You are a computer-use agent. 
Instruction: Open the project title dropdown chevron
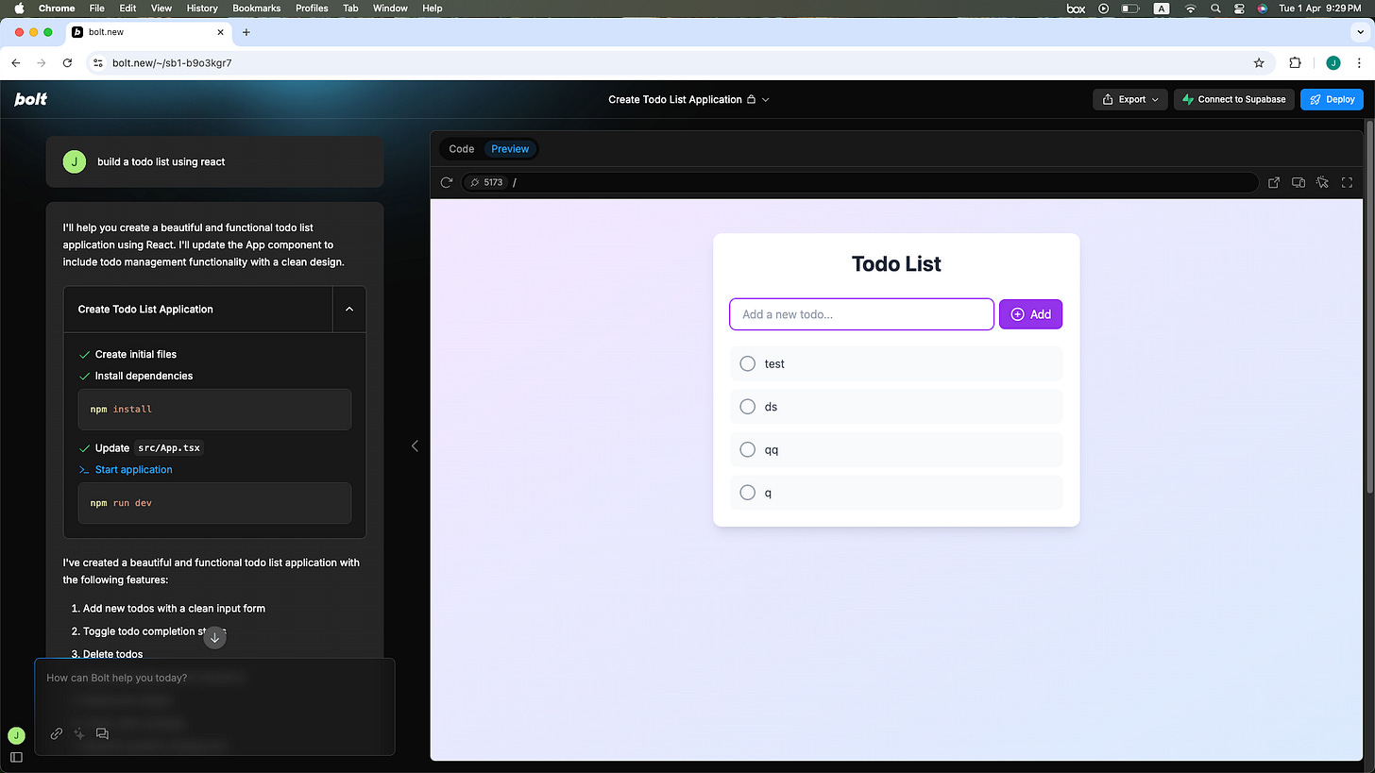[766, 99]
